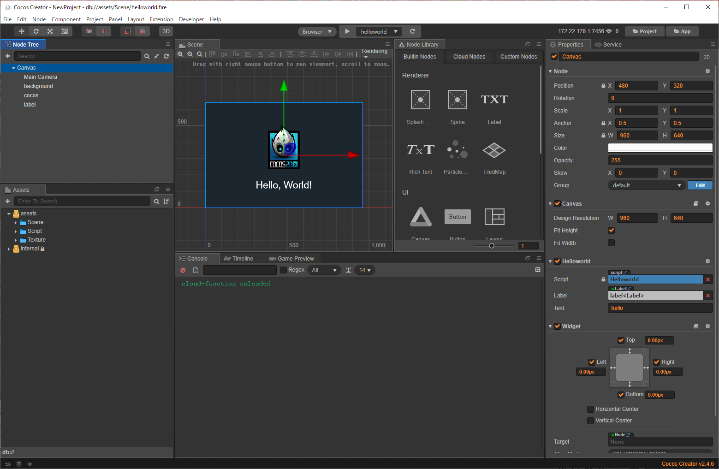Enable the Fit Width checkbox
This screenshot has width=719, height=469.
[x=611, y=243]
